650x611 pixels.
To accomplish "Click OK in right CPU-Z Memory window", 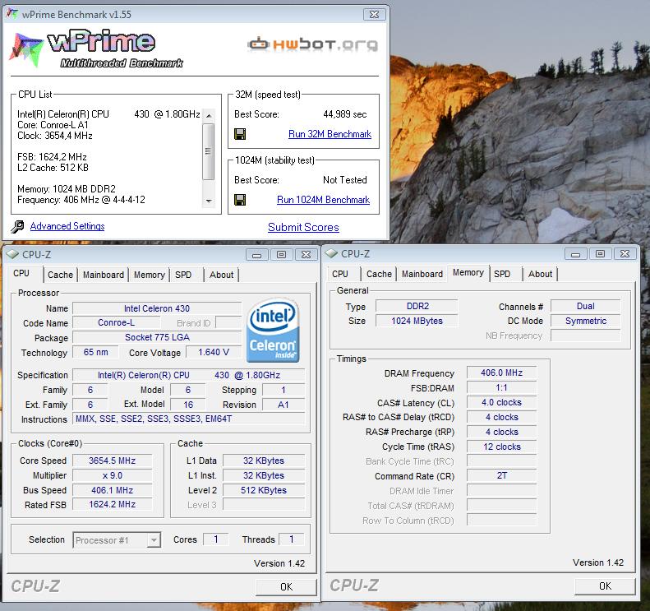I will point(605,586).
